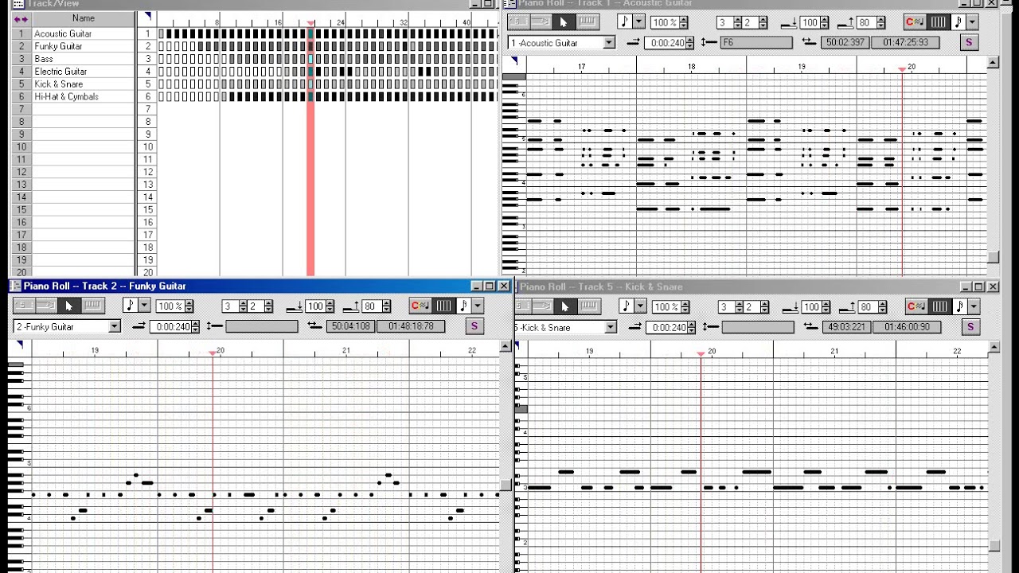Screen dimensions: 1019x573
Task: Click the F6 pitch field in Acoustic Guitar window
Action: pyautogui.click(x=756, y=42)
